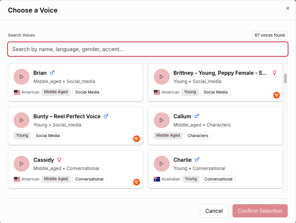Click the Conversational tag on Cassidy's card

pos(89,179)
